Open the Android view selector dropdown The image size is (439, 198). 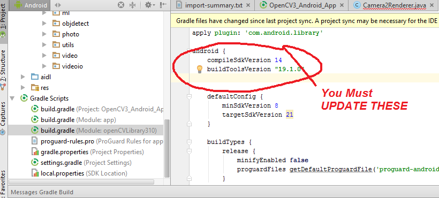pos(31,5)
